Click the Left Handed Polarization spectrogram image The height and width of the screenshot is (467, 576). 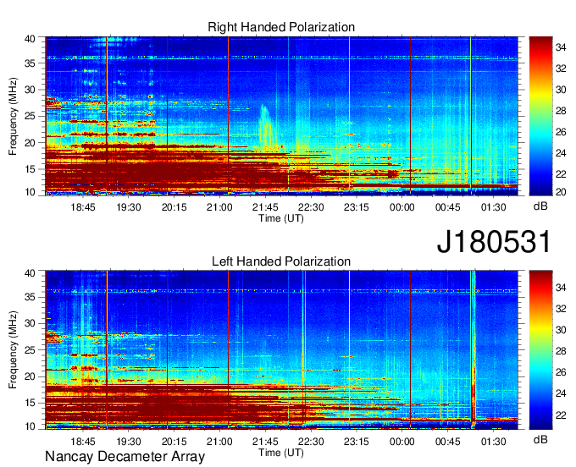coord(281,350)
